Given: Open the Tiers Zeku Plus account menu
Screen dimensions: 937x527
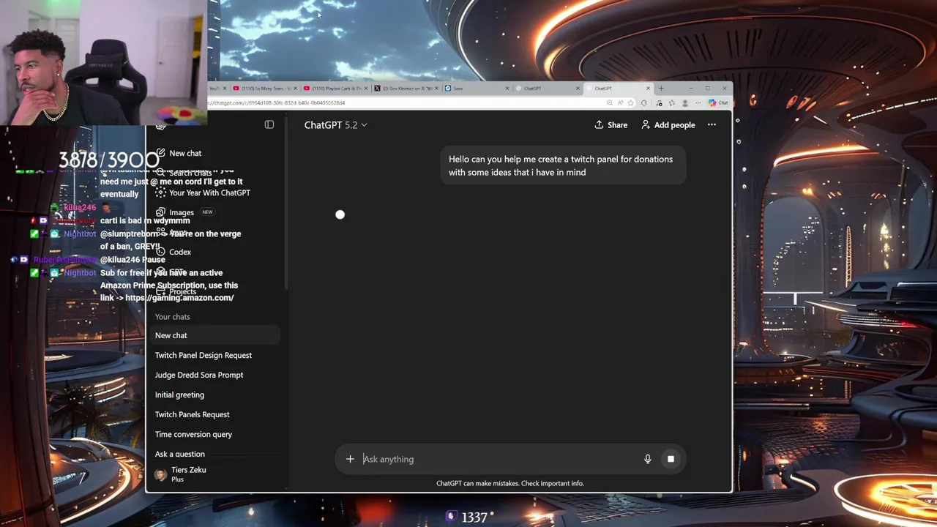Looking at the screenshot, I should [x=215, y=474].
